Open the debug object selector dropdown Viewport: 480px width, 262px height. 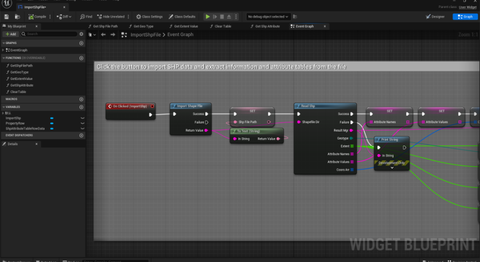pos(268,17)
